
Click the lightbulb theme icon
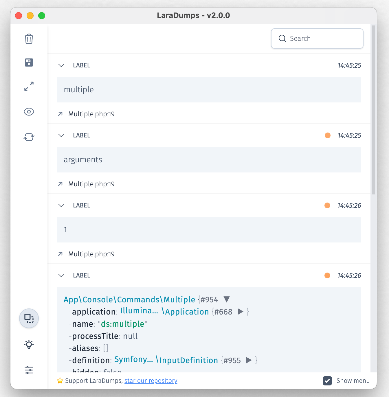tap(29, 344)
